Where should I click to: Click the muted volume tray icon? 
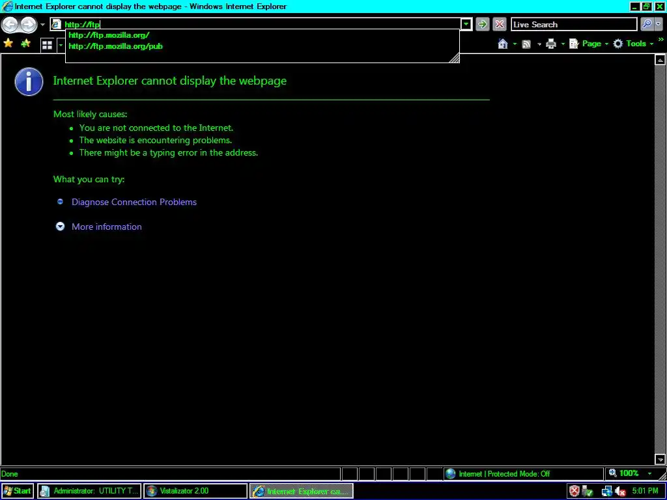pos(620,491)
